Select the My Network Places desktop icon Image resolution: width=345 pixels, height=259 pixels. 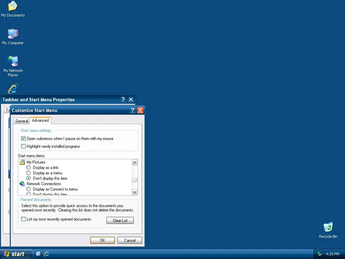13,66
